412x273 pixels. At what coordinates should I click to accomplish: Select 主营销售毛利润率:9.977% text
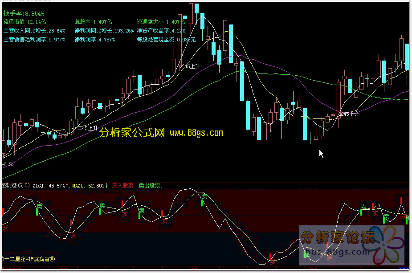(x=34, y=40)
